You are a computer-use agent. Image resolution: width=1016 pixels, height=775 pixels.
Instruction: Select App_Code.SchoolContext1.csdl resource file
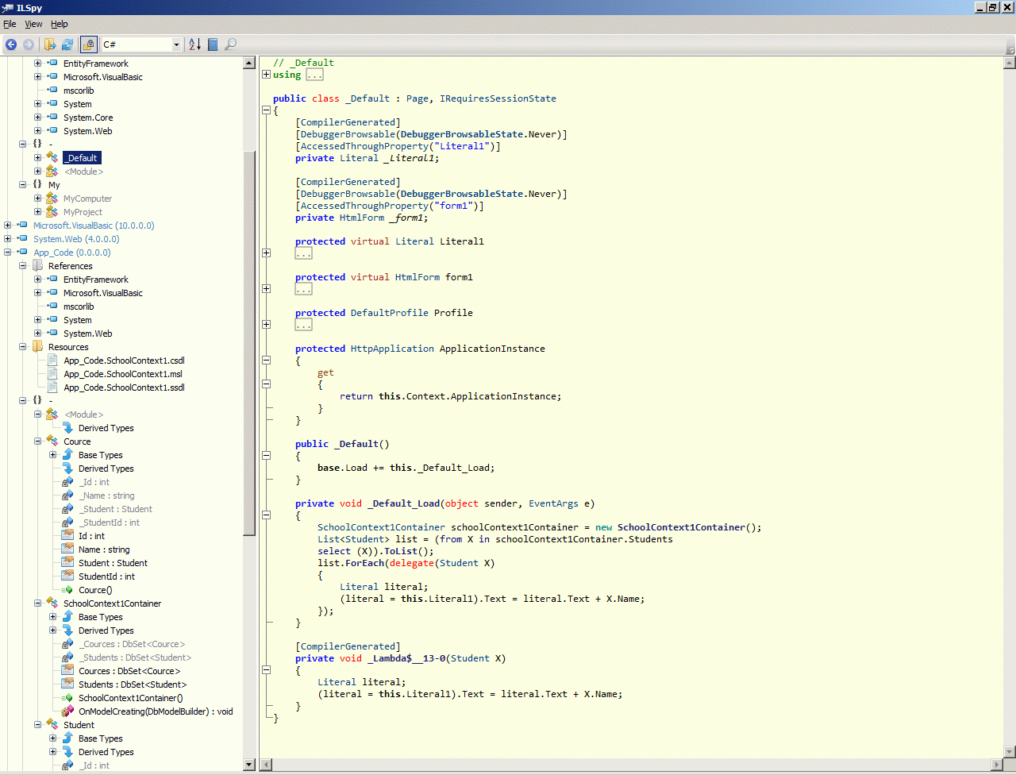tap(123, 361)
